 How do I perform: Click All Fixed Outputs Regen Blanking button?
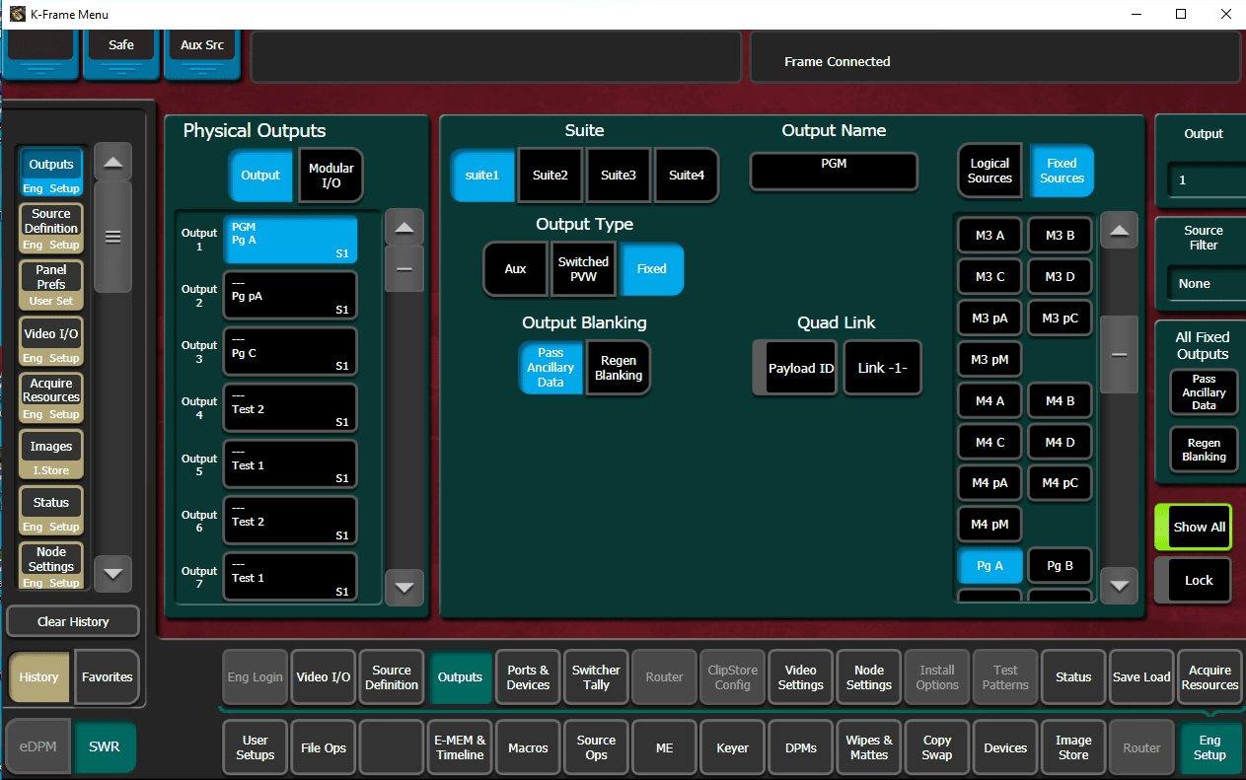pos(1204,450)
